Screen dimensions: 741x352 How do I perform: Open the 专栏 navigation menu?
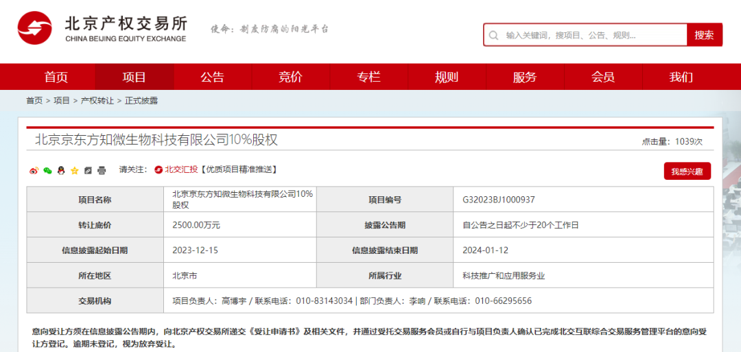pos(368,77)
